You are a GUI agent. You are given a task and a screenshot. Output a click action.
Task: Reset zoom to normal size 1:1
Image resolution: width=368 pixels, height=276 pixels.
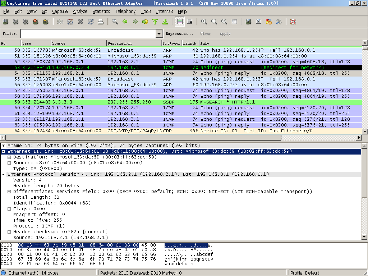[224, 22]
